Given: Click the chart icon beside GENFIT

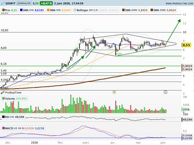Looking at the screenshot, I should 3,3.
